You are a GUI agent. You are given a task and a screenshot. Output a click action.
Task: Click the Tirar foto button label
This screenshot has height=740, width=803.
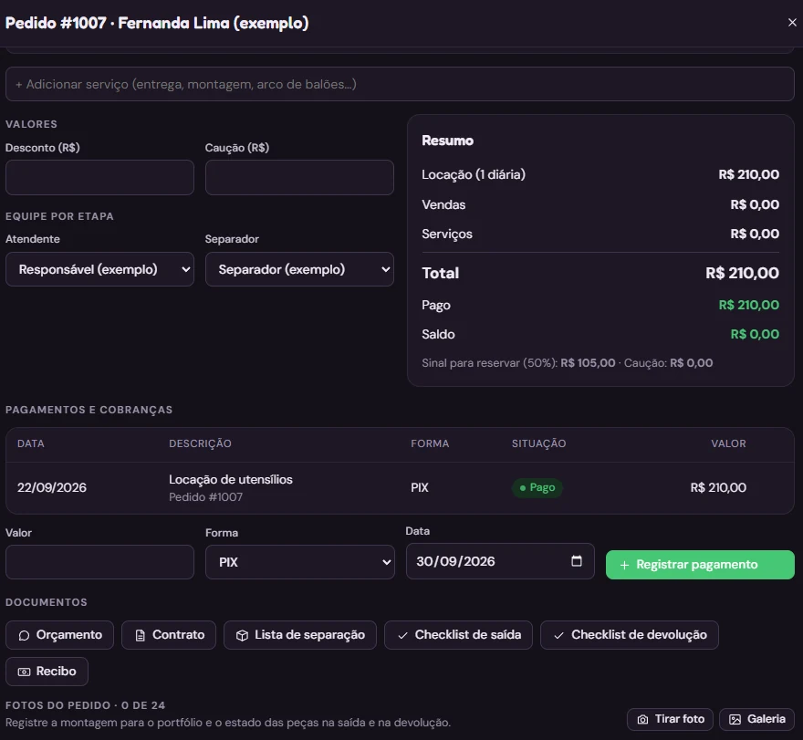click(680, 719)
